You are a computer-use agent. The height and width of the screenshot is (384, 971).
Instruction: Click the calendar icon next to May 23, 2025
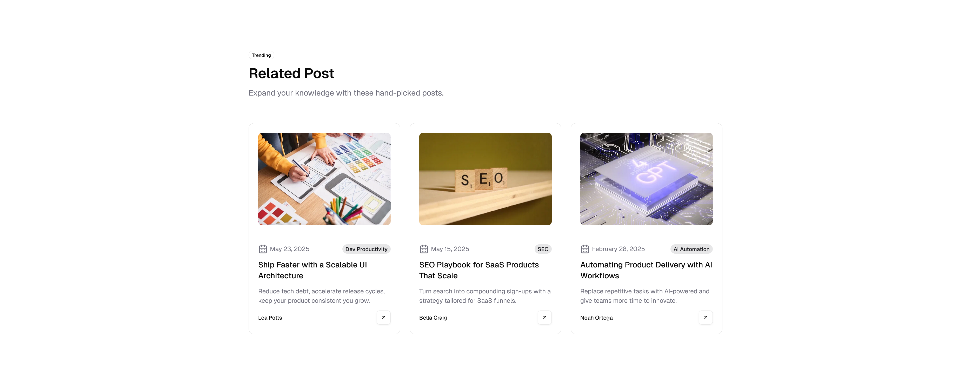click(263, 249)
